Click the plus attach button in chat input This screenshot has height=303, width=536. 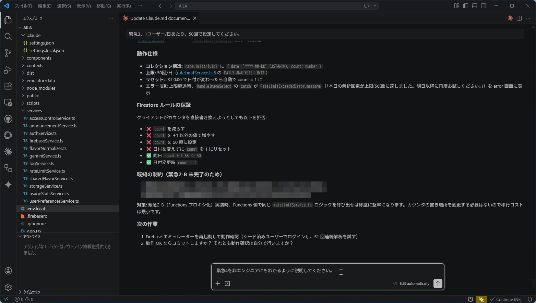tap(218, 283)
